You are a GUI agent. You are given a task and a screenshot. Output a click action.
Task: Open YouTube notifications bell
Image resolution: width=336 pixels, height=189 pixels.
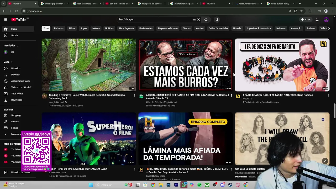[x=317, y=19]
